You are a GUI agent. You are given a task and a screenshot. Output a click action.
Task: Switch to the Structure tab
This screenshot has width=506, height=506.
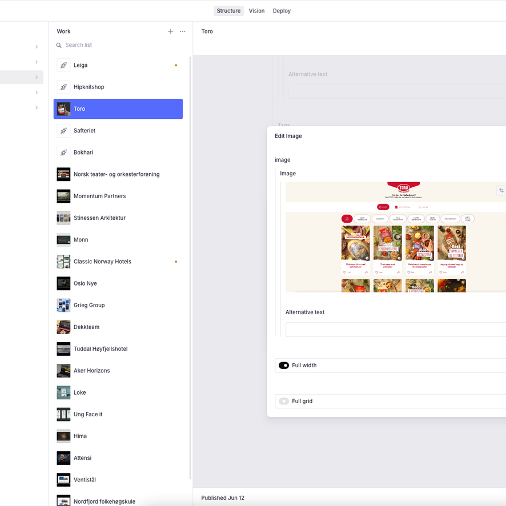tap(228, 11)
